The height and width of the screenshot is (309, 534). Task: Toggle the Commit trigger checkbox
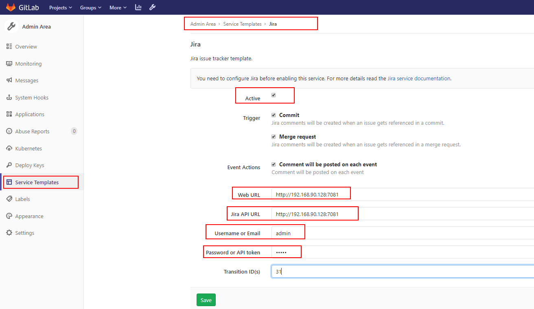(x=274, y=115)
